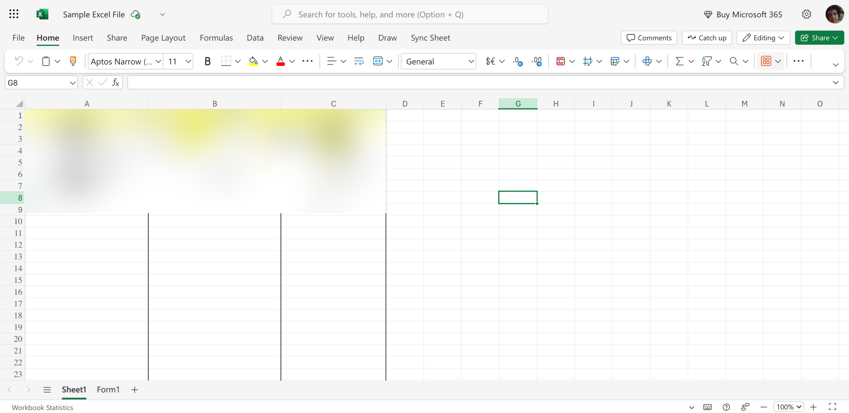Click the Format Painter brush icon
Screen dimensions: 849x413
coord(73,61)
